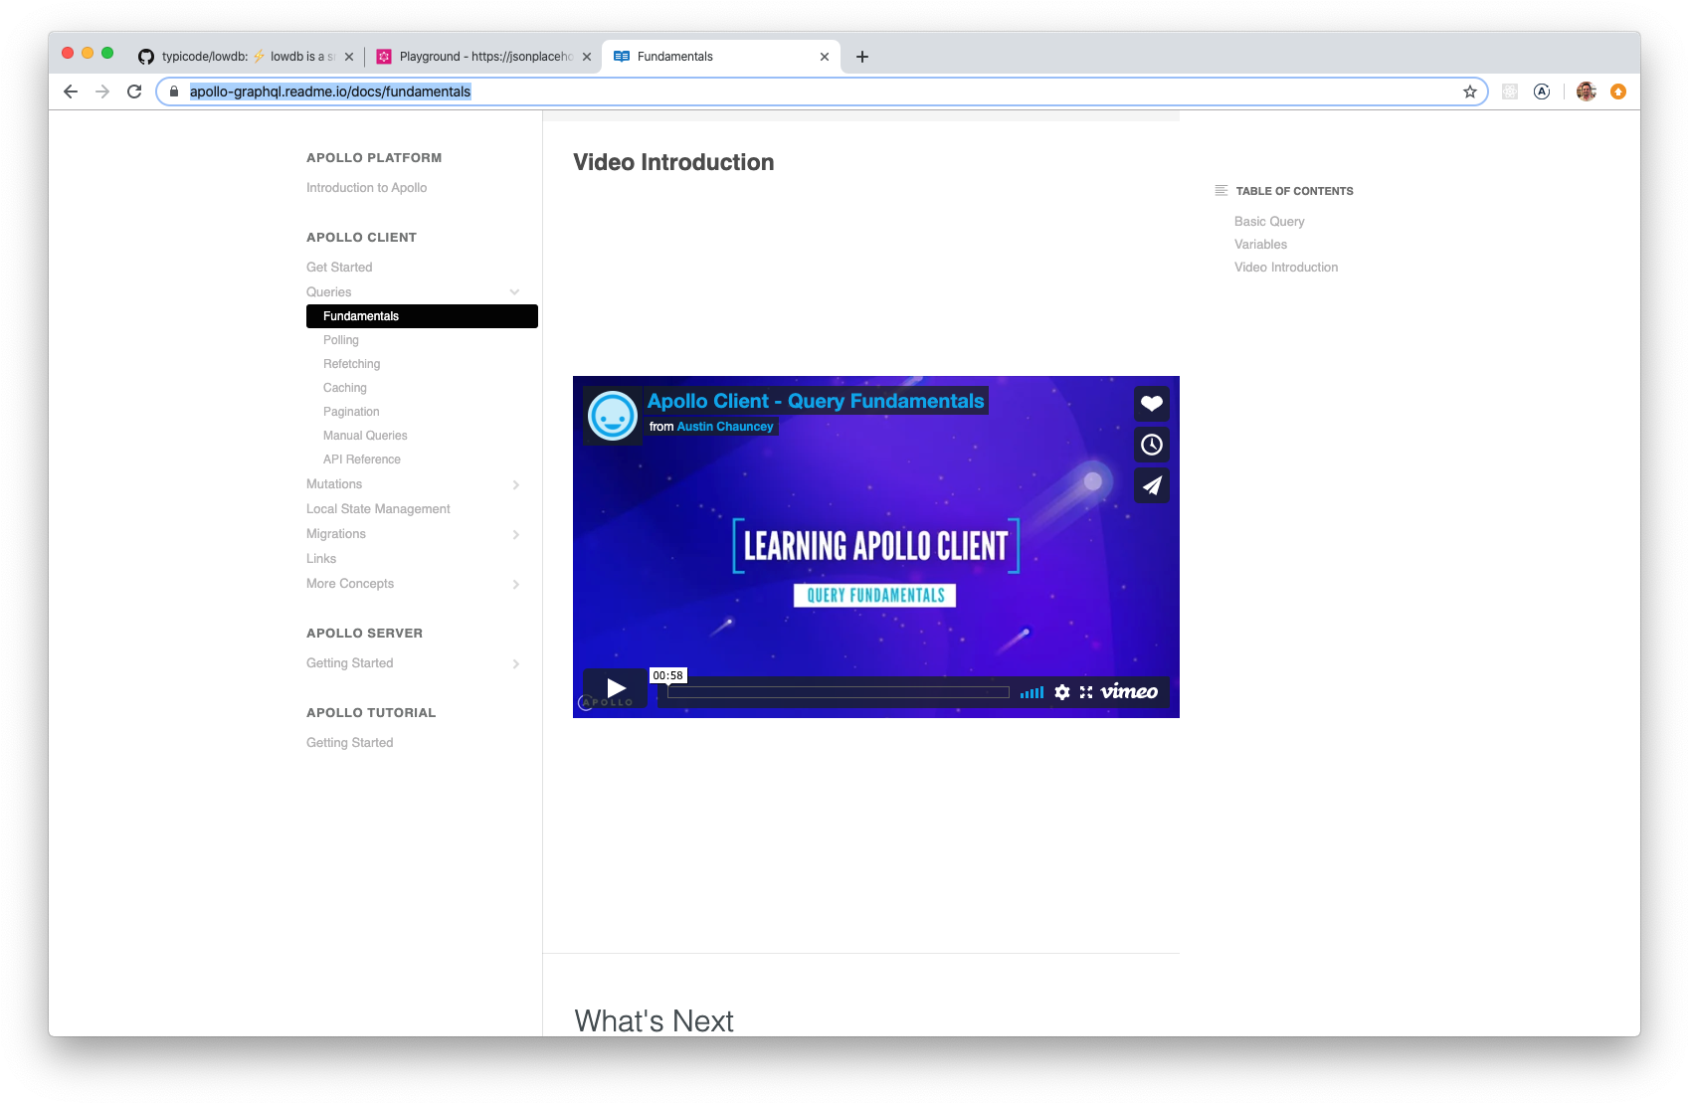Open the Refetching docs page
This screenshot has height=1103, width=1688.
click(351, 364)
